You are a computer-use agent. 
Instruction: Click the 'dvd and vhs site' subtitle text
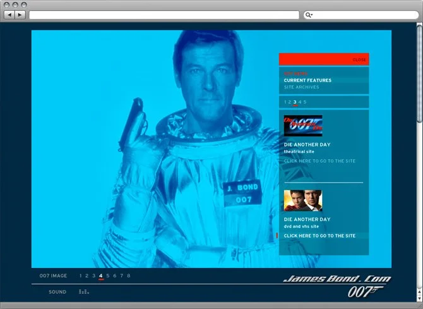coord(301,226)
